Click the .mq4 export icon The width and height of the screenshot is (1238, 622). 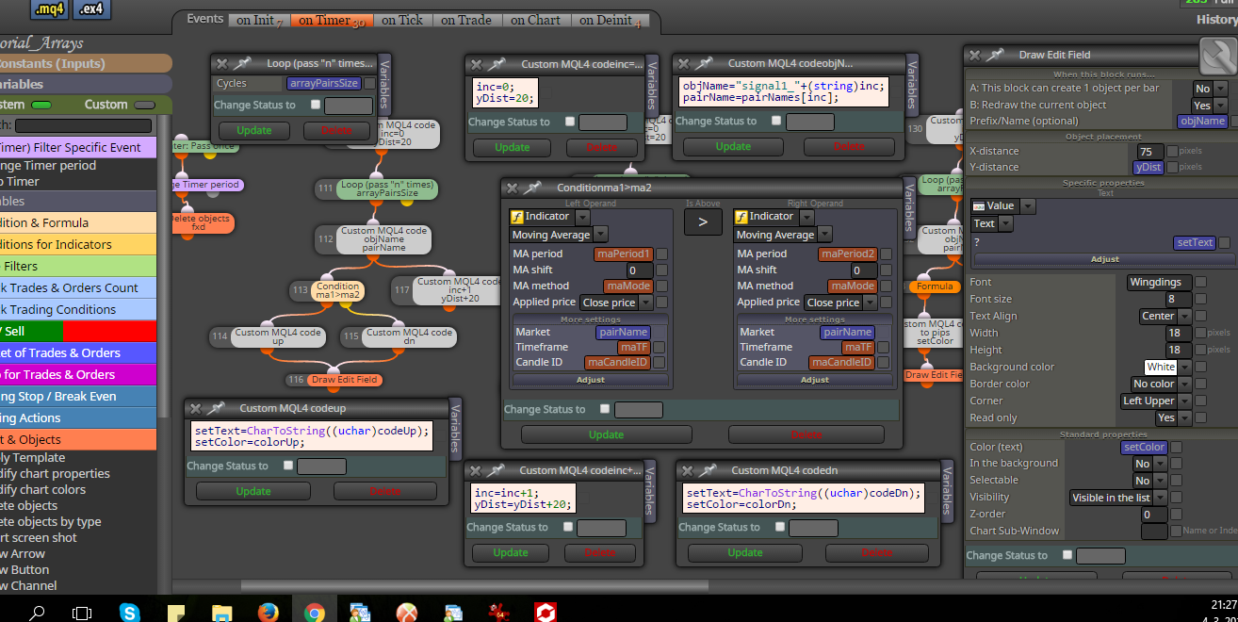click(x=48, y=9)
